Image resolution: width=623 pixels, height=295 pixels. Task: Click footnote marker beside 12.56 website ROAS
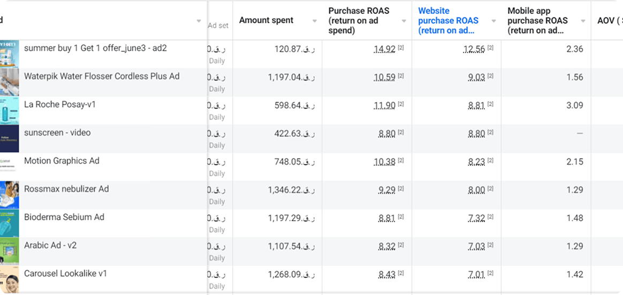[x=490, y=48]
